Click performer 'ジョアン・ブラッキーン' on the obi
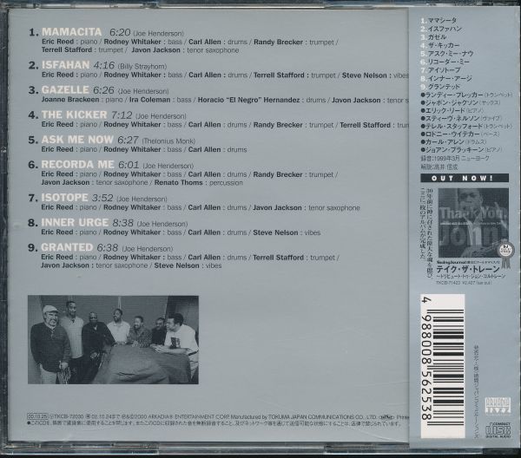Image resolution: width=521 pixels, height=458 pixels. click(454, 150)
